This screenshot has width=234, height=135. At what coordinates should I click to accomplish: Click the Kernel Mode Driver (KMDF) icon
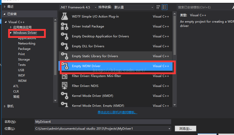[x=65, y=96]
